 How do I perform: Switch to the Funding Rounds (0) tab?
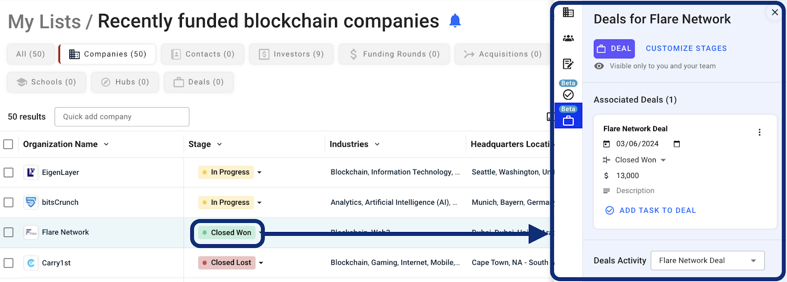[x=394, y=54]
